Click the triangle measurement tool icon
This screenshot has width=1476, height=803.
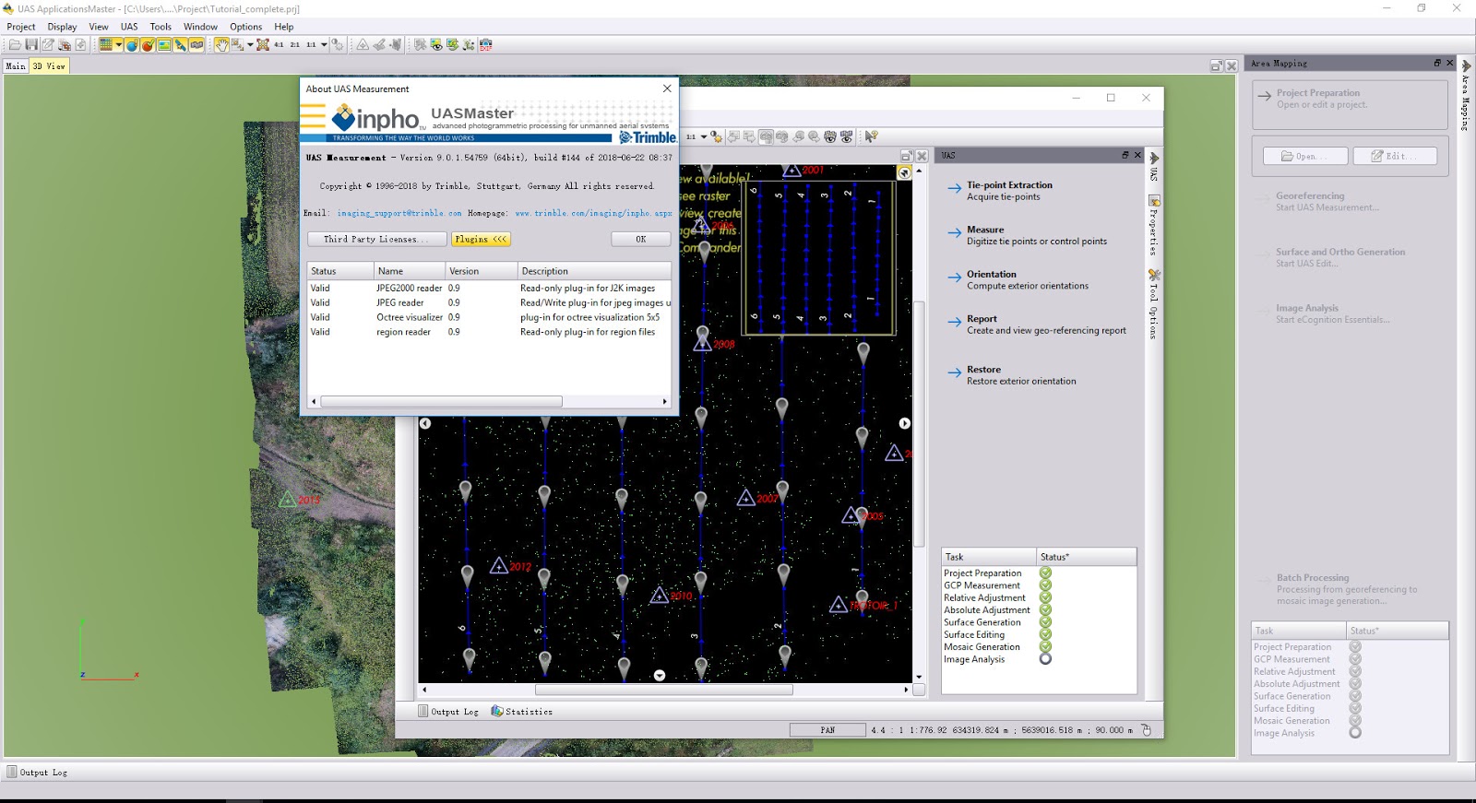363,44
